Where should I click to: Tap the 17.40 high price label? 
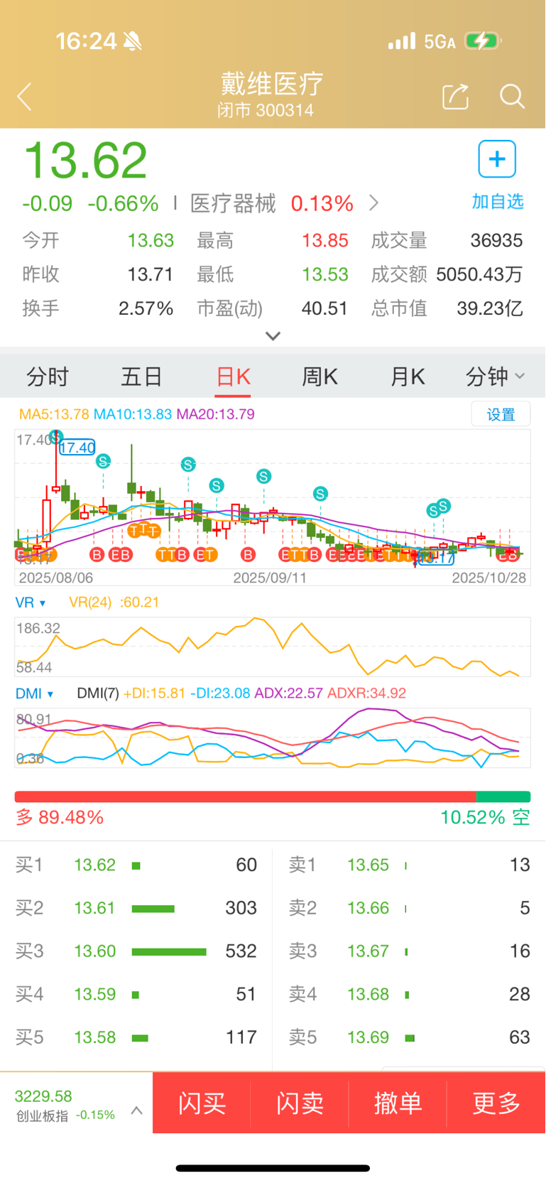click(77, 448)
